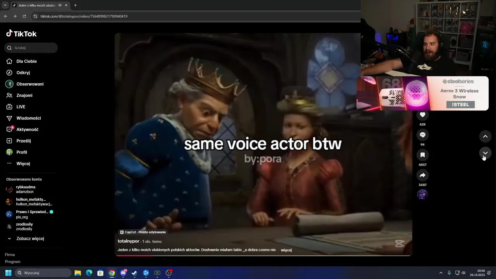Click the Wyszukaj taskbar search box
Image resolution: width=496 pixels, height=279 pixels.
43,273
